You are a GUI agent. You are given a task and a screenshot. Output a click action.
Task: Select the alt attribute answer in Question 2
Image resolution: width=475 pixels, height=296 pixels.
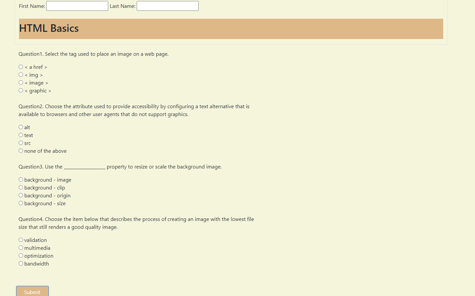pos(21,127)
